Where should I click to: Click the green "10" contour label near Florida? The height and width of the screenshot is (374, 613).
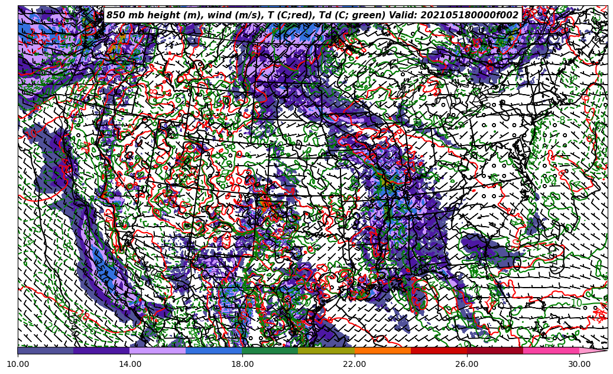578,303
